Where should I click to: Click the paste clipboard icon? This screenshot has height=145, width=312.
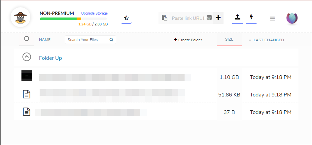click(x=164, y=18)
